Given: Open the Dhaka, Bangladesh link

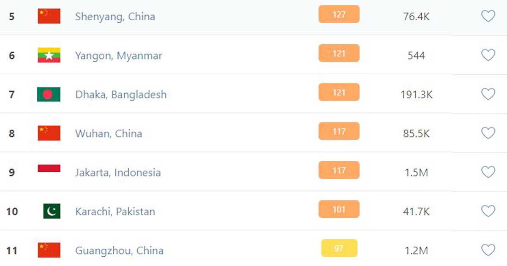Looking at the screenshot, I should (121, 95).
